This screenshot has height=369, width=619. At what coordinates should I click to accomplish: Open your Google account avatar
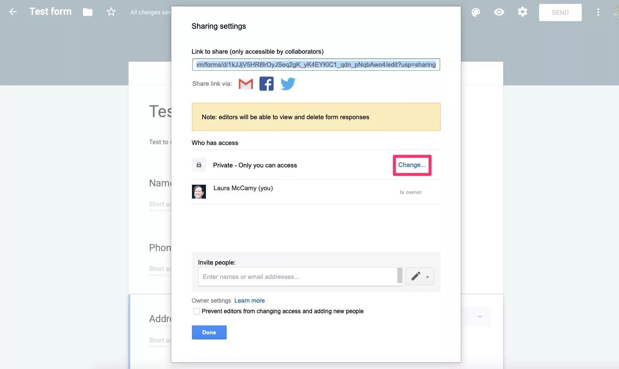point(616,11)
